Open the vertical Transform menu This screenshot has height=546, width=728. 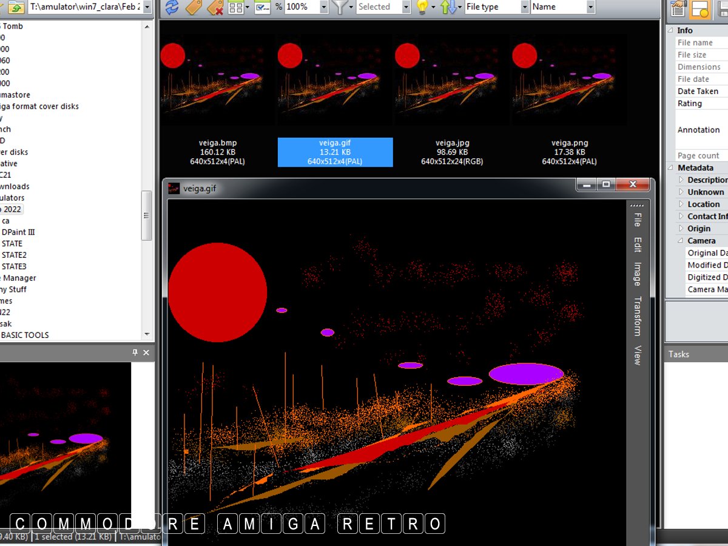click(x=638, y=316)
